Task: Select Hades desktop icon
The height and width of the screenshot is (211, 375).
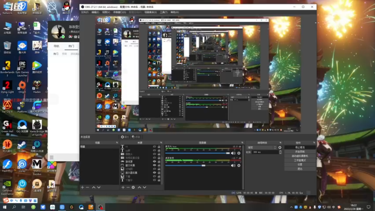Action: tap(37, 87)
